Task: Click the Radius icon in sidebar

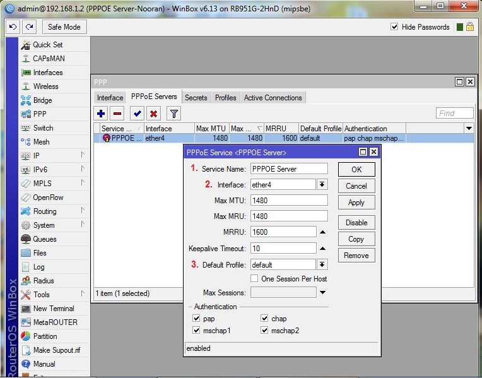Action: click(26, 280)
